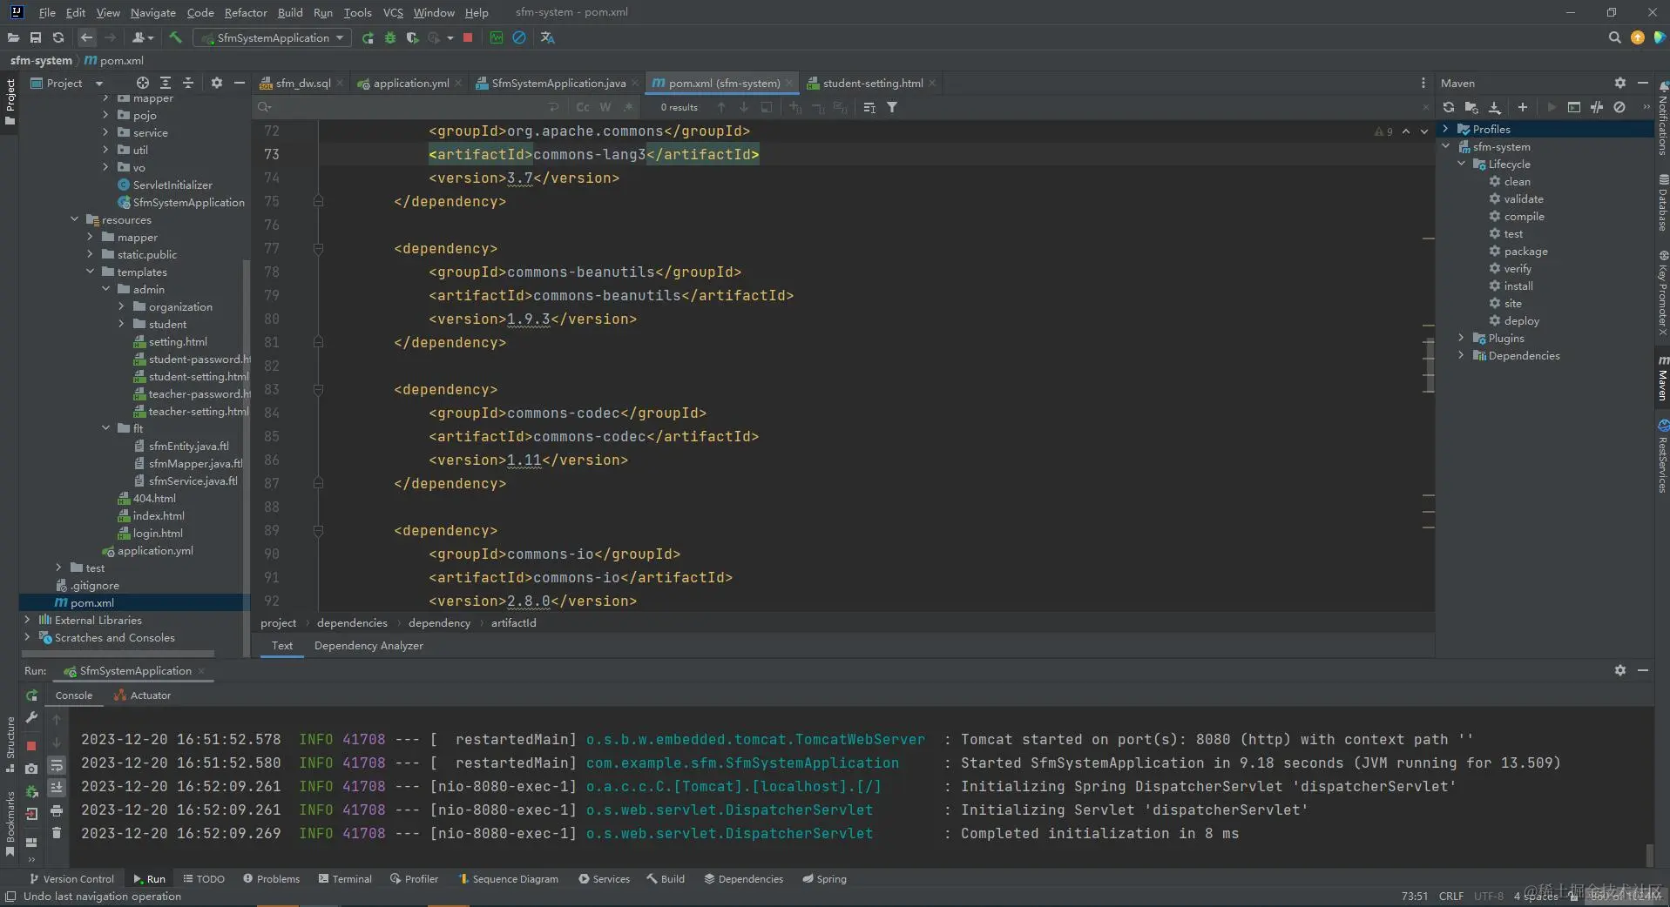Select the compile lifecycle goal
Viewport: 1670px width, 907px height.
coord(1524,216)
